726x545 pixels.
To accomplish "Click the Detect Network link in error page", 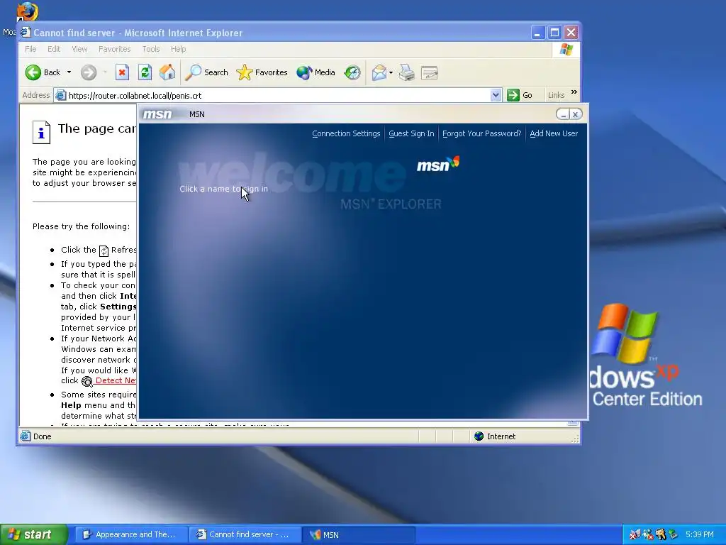I will click(116, 380).
